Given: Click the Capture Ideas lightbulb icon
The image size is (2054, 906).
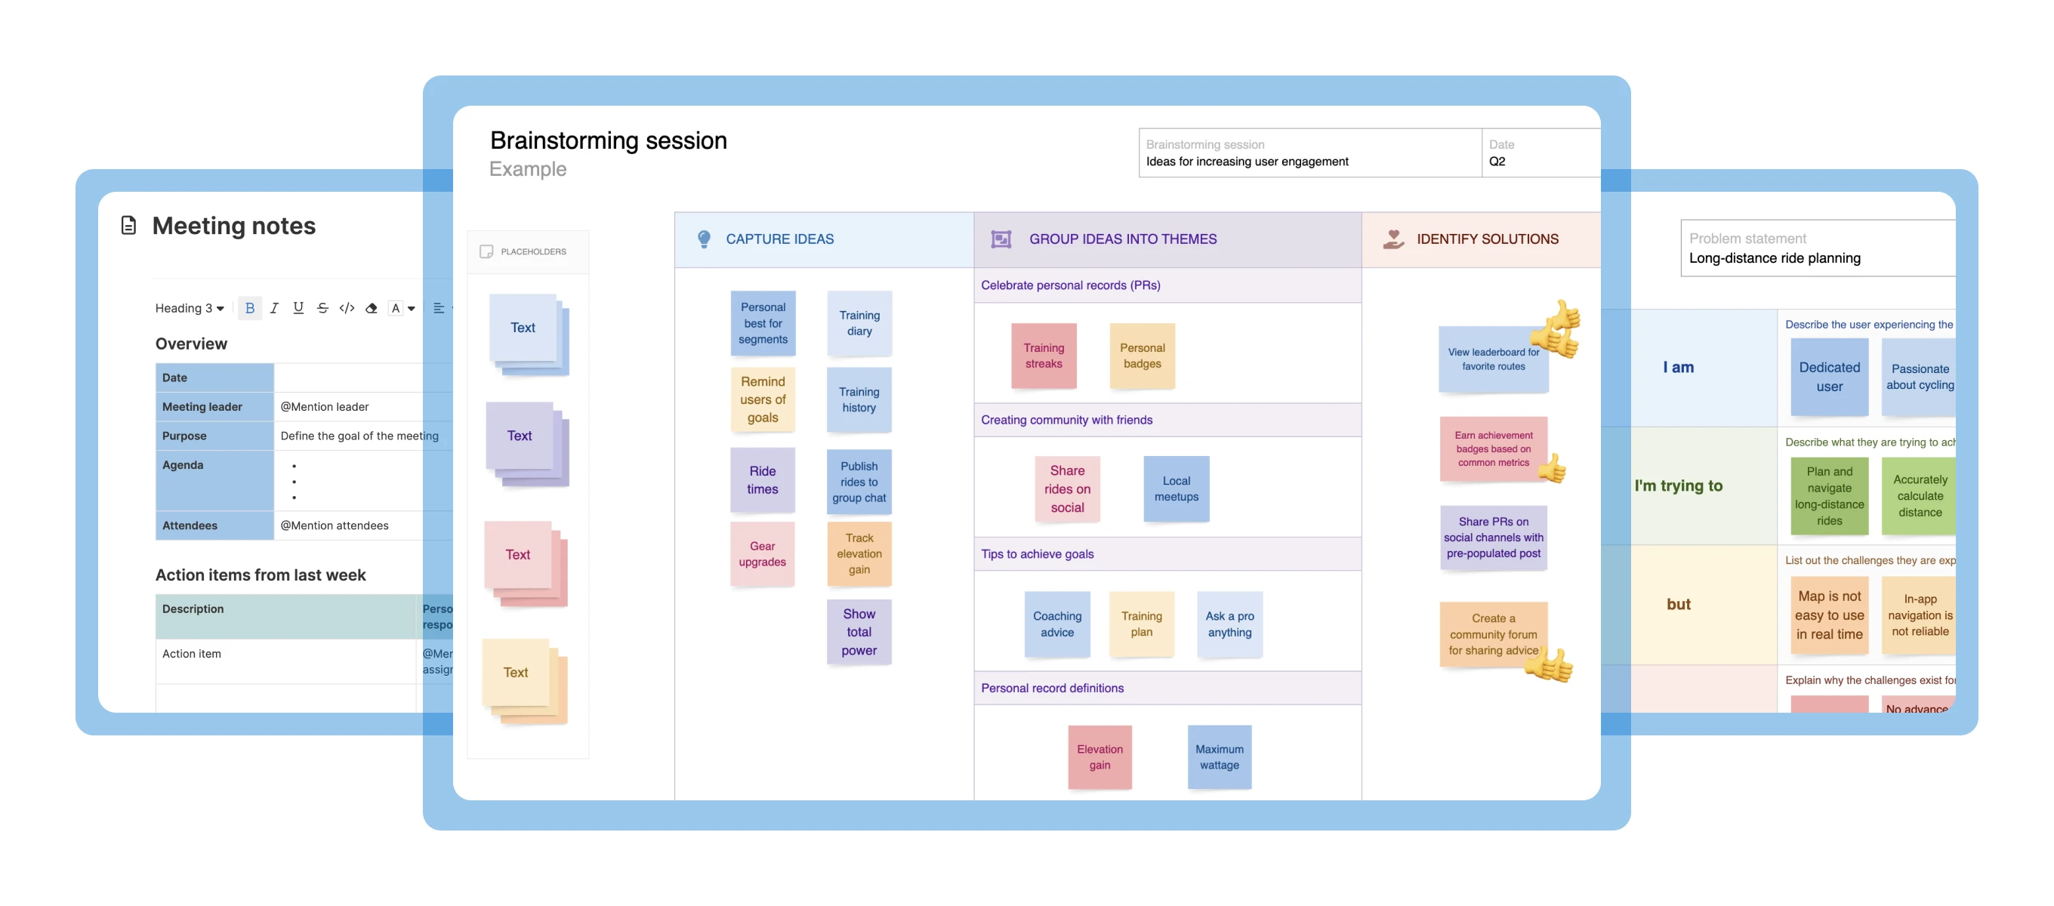Looking at the screenshot, I should [703, 239].
